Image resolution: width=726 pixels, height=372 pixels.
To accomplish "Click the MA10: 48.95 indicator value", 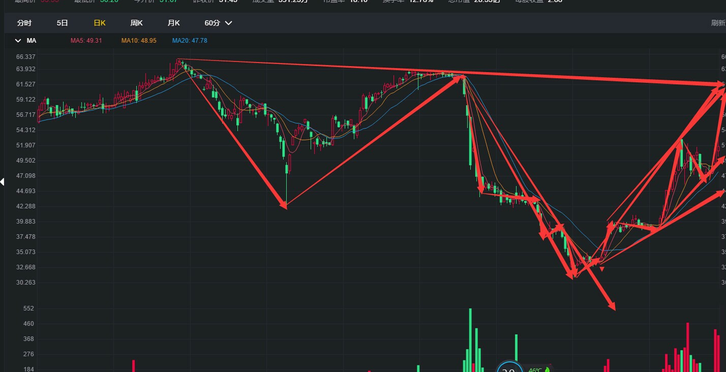I will [x=139, y=41].
